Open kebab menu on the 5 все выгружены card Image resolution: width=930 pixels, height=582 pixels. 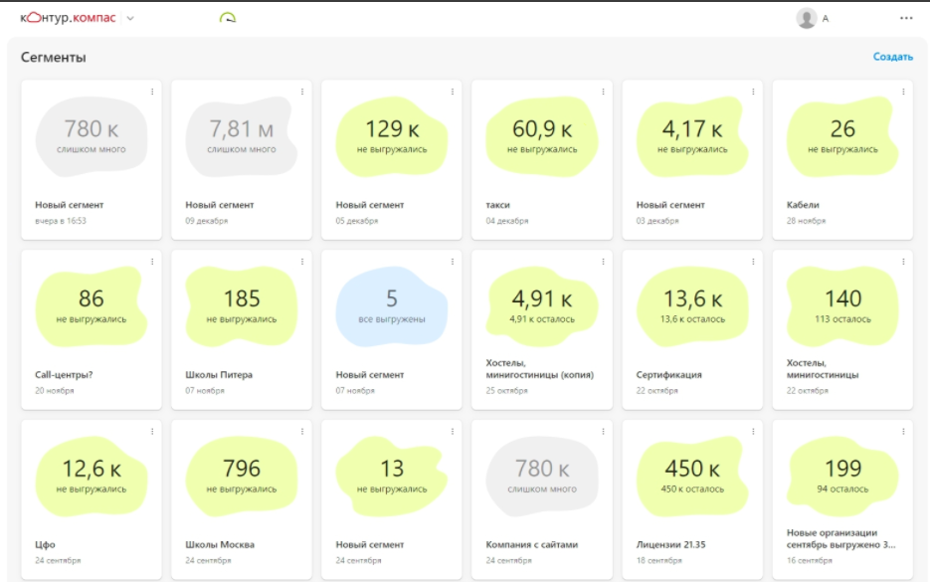453,262
